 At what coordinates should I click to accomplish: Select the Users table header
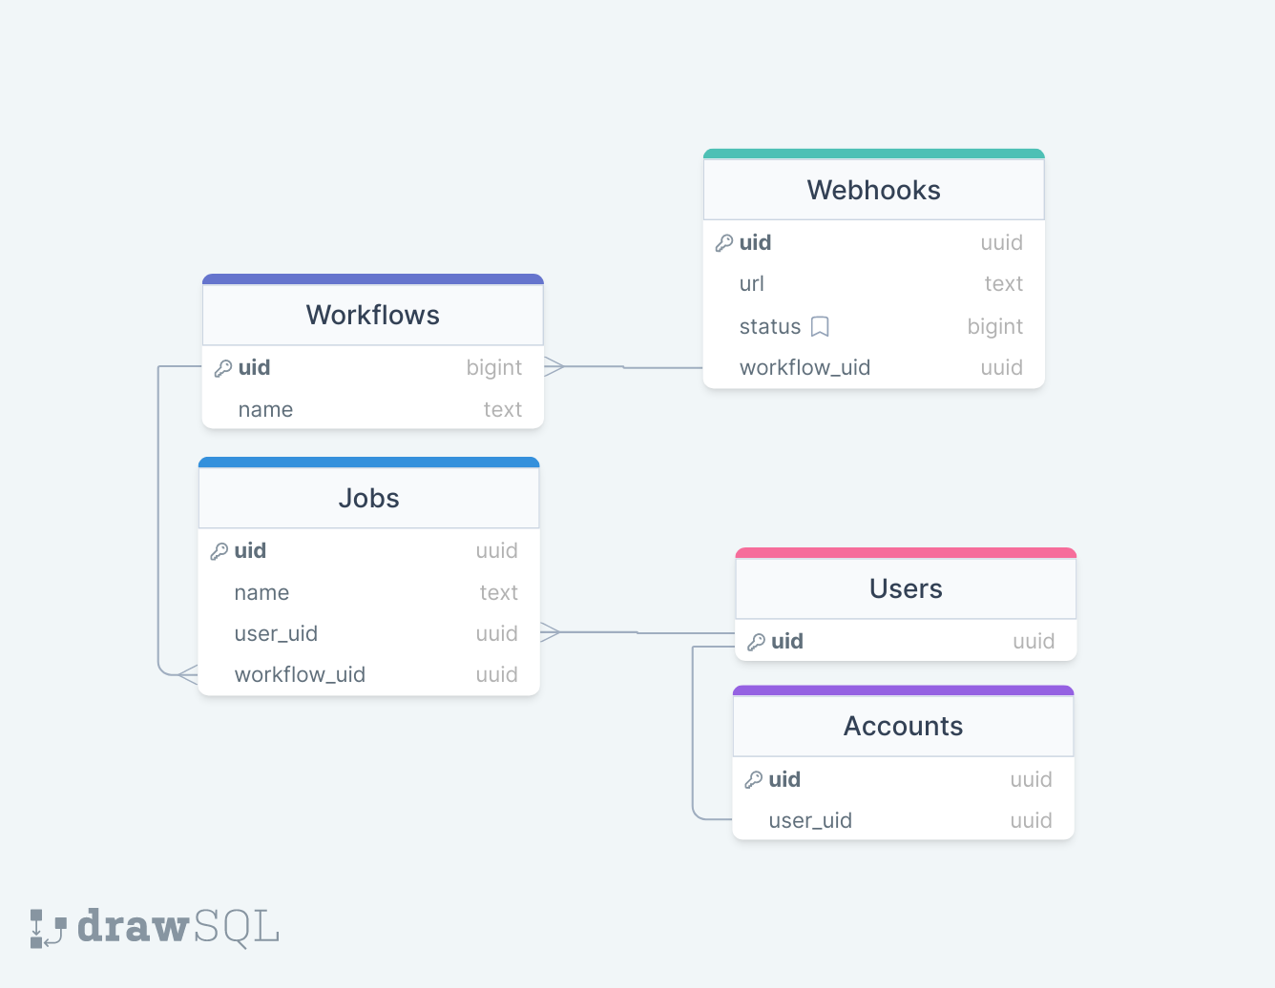907,589
